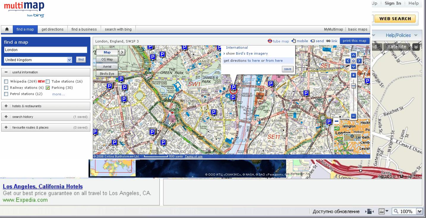The image size is (426, 218).
Task: Click the arrow next to Map button
Action: (x=122, y=52)
